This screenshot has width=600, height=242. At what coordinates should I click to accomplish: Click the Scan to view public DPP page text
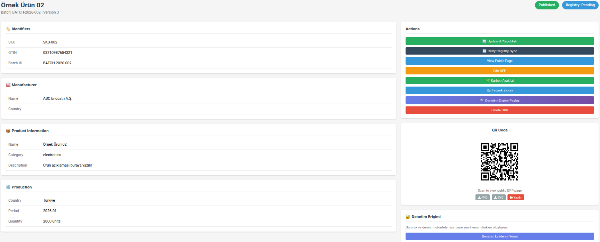click(x=499, y=191)
